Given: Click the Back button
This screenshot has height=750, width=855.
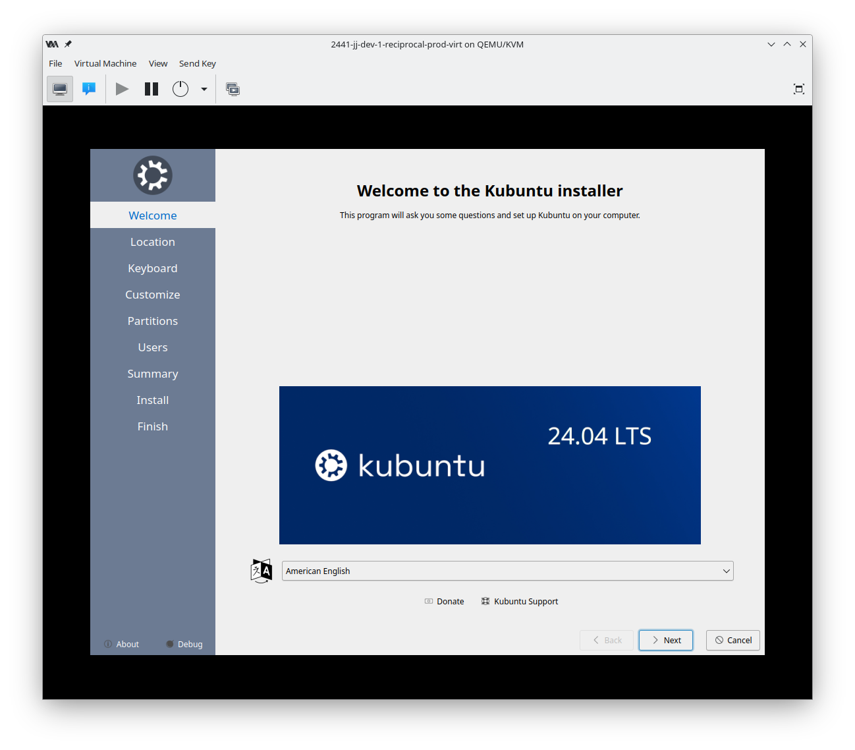Looking at the screenshot, I should coord(607,640).
